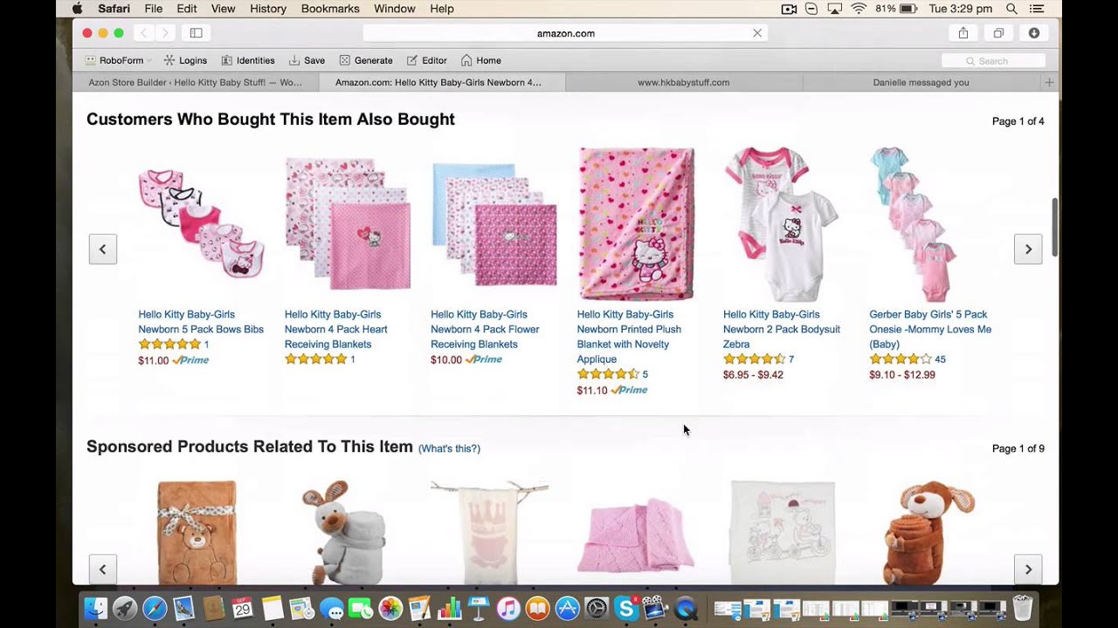Open Spotlight search in menu bar
The image size is (1118, 628).
tap(1011, 9)
